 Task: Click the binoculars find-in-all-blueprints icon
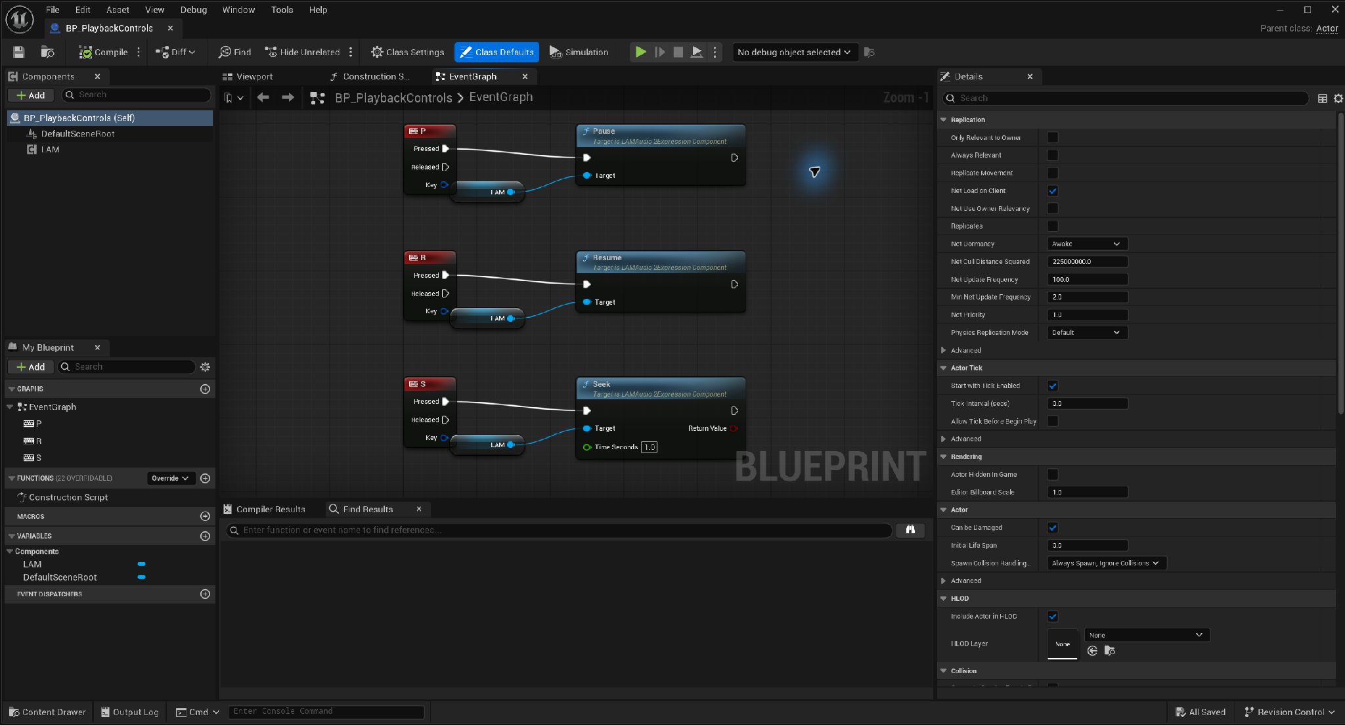(910, 529)
